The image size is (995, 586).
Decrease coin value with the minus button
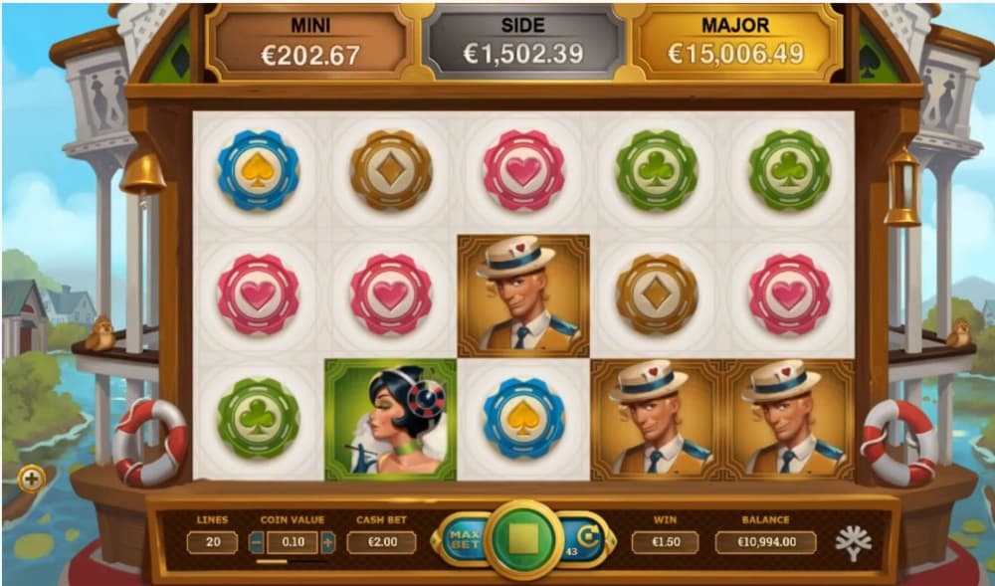click(x=257, y=542)
